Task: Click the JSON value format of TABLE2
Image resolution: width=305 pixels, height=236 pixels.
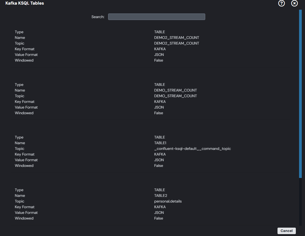Action: 159,213
